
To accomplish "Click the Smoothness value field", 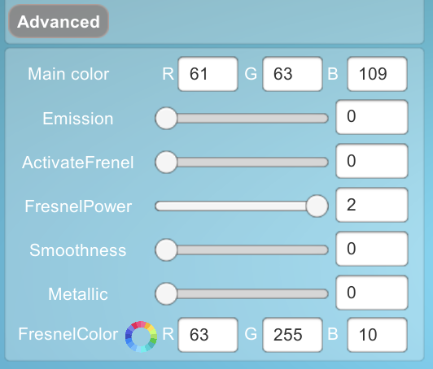I will pyautogui.click(x=372, y=249).
